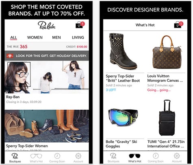This screenshot has height=165, width=193.
Task: Open Coming Soon clock icon in the right phone's tab bar
Action: [x=156, y=156]
